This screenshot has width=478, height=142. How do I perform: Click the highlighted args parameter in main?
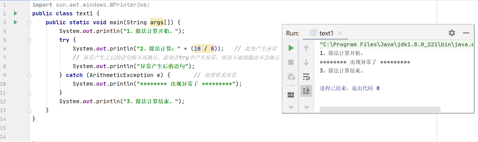pos(157,22)
